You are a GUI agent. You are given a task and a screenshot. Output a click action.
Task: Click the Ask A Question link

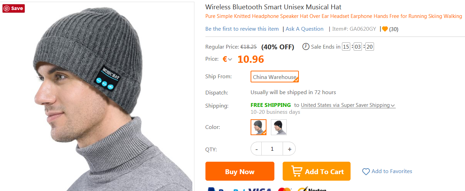coord(305,29)
